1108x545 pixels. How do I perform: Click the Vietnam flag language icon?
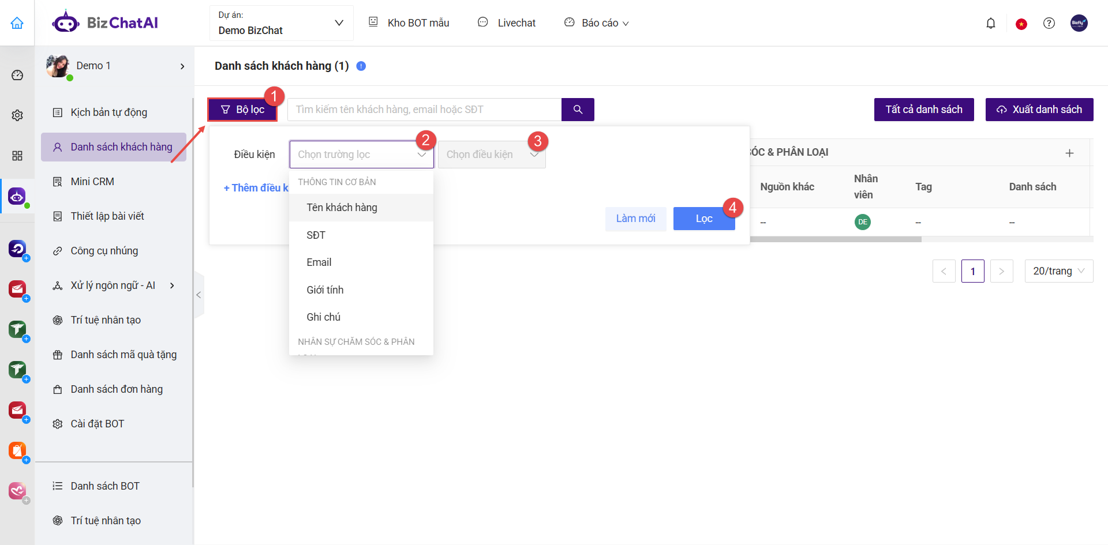tap(1021, 24)
